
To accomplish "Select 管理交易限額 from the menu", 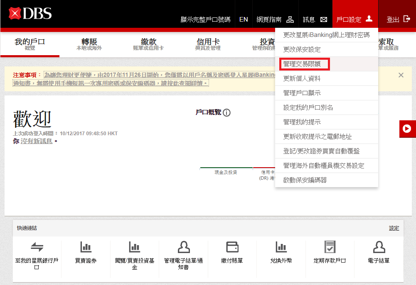I will coord(305,64).
